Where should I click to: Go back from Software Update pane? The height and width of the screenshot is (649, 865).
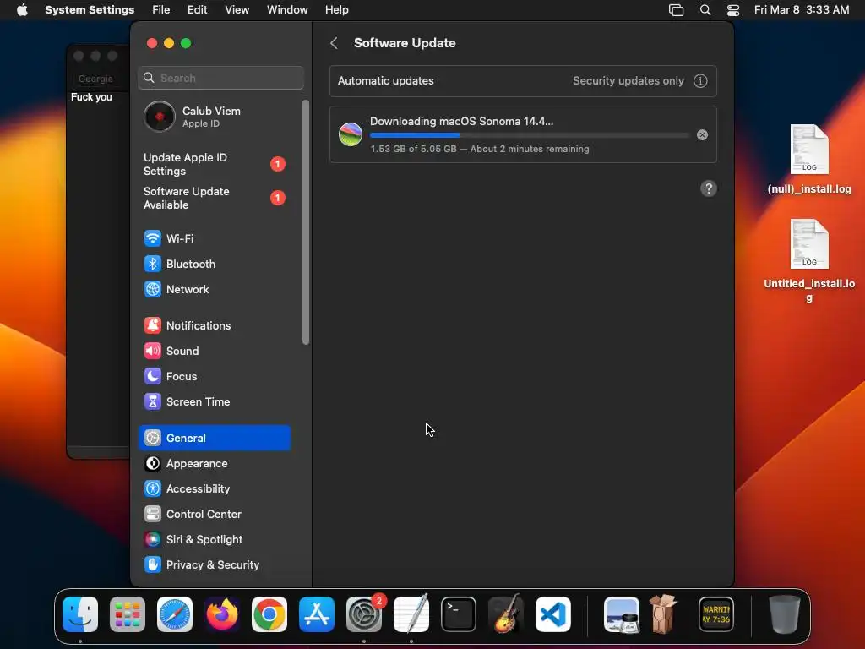pyautogui.click(x=334, y=43)
